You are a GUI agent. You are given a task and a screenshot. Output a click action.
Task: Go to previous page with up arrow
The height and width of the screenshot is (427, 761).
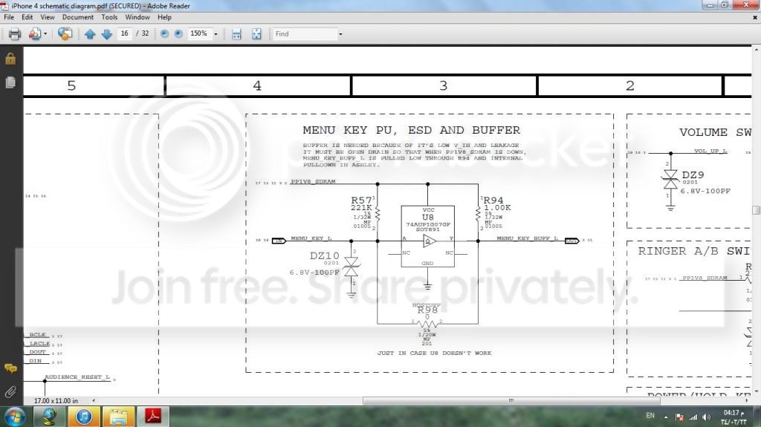[x=90, y=34]
